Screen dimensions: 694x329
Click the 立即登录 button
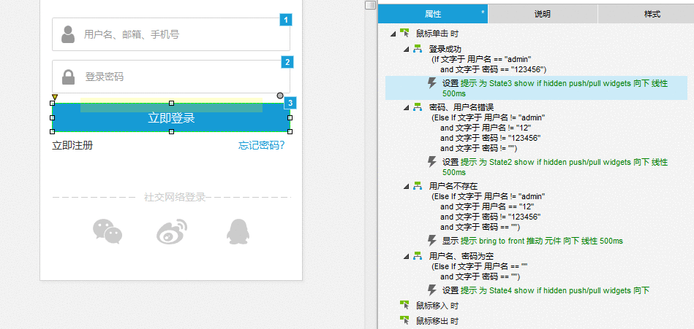click(171, 118)
